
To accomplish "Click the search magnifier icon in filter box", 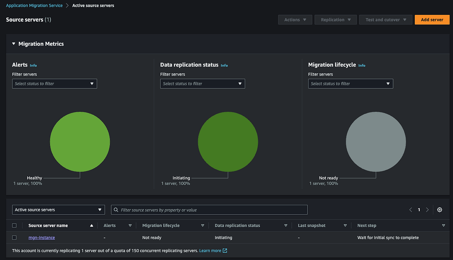I will point(116,210).
